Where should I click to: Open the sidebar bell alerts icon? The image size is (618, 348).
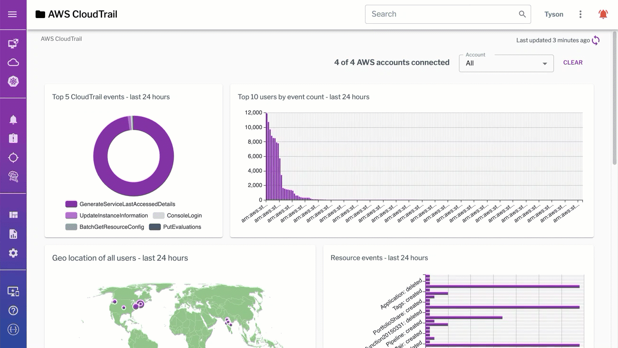pos(13,120)
